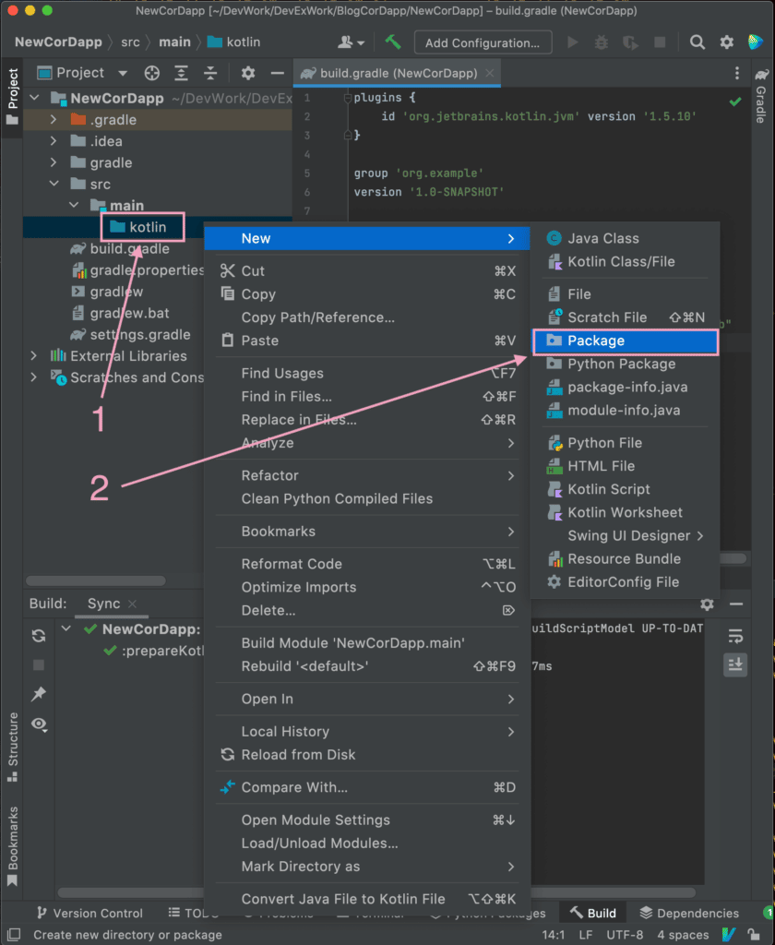Collapse the main folder

pos(74,206)
